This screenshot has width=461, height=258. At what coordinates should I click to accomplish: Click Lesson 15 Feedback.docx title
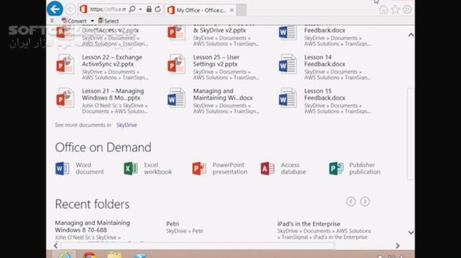[325, 94]
